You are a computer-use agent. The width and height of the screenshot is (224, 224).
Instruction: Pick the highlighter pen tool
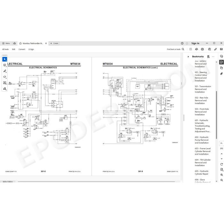5,71
